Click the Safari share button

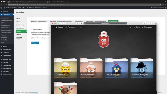pos(148,23)
